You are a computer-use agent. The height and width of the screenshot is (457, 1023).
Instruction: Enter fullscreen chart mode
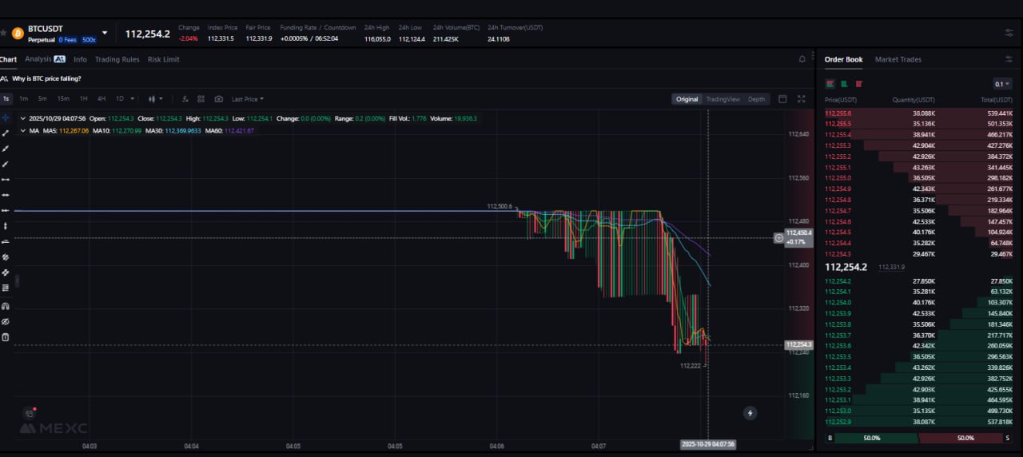[x=801, y=99]
